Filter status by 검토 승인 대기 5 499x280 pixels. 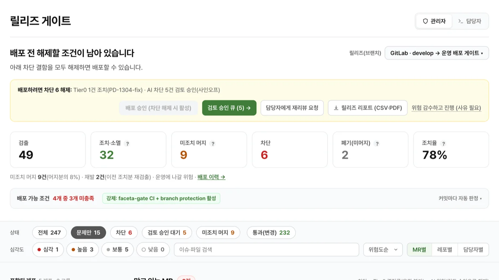[x=167, y=233]
